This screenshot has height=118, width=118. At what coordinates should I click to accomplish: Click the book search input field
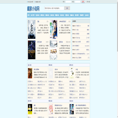(54, 8)
